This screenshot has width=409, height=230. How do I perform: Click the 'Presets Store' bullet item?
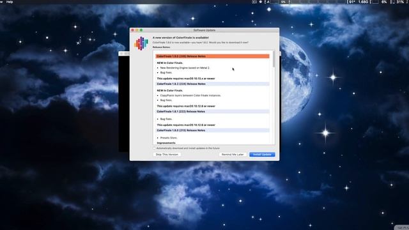point(169,138)
